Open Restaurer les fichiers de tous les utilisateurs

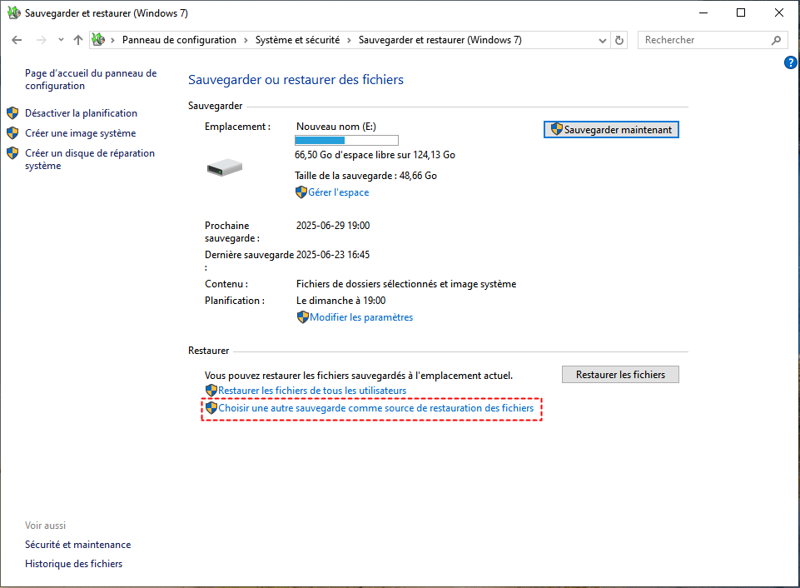(x=312, y=391)
